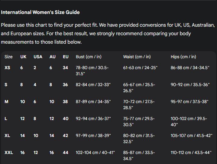
Task: Select the XL size row label
Action: (7, 136)
